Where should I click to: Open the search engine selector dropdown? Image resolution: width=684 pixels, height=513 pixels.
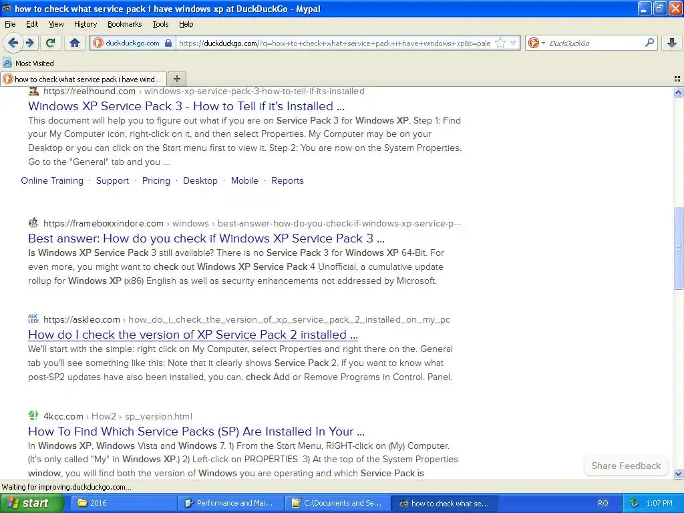tap(536, 43)
